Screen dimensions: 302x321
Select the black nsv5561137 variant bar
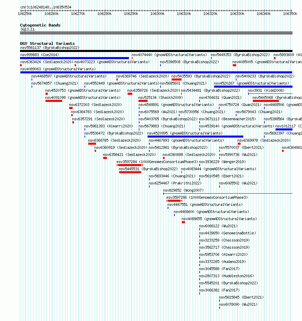(156, 51)
